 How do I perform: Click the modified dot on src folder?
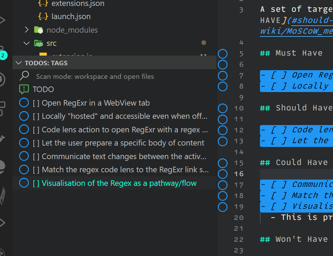point(204,43)
